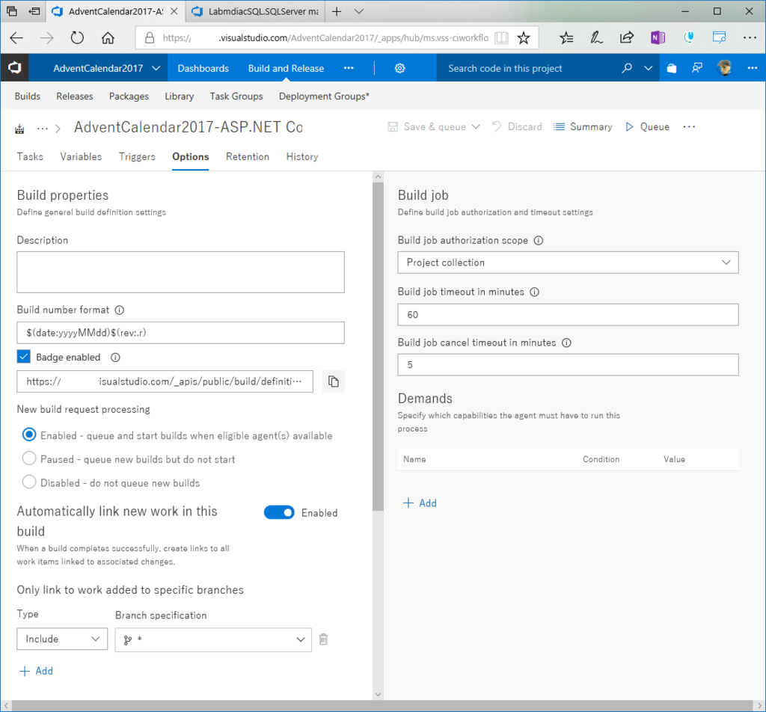Show info for Build job authorization scope

(x=539, y=240)
